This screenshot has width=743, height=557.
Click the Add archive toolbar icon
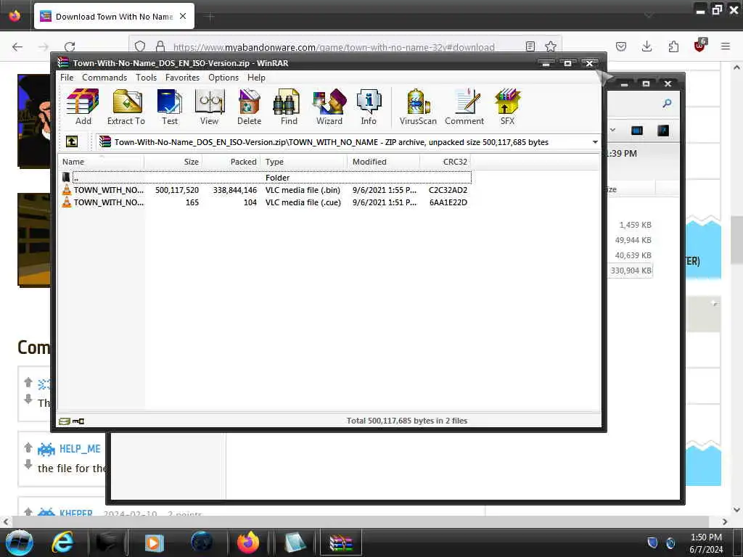[x=83, y=107]
